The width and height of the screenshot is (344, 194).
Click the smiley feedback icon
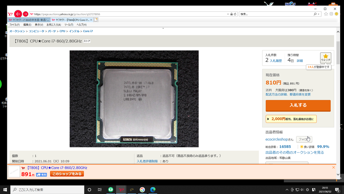[336, 14]
